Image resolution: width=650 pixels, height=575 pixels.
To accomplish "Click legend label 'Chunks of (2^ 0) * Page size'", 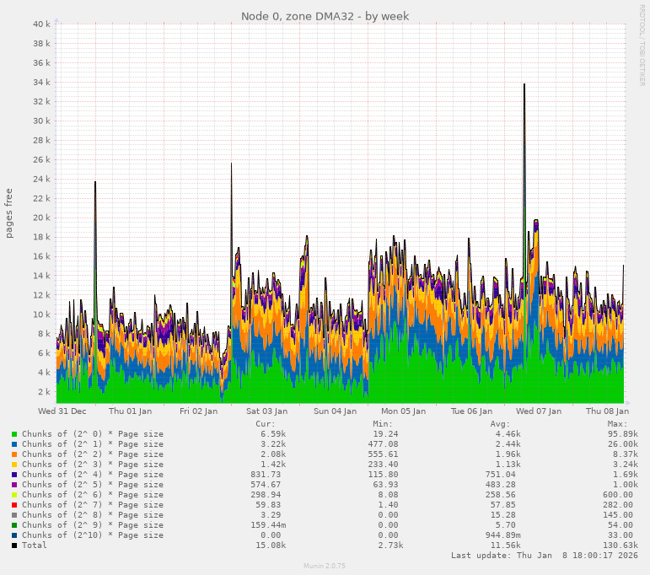I will pyautogui.click(x=93, y=434).
